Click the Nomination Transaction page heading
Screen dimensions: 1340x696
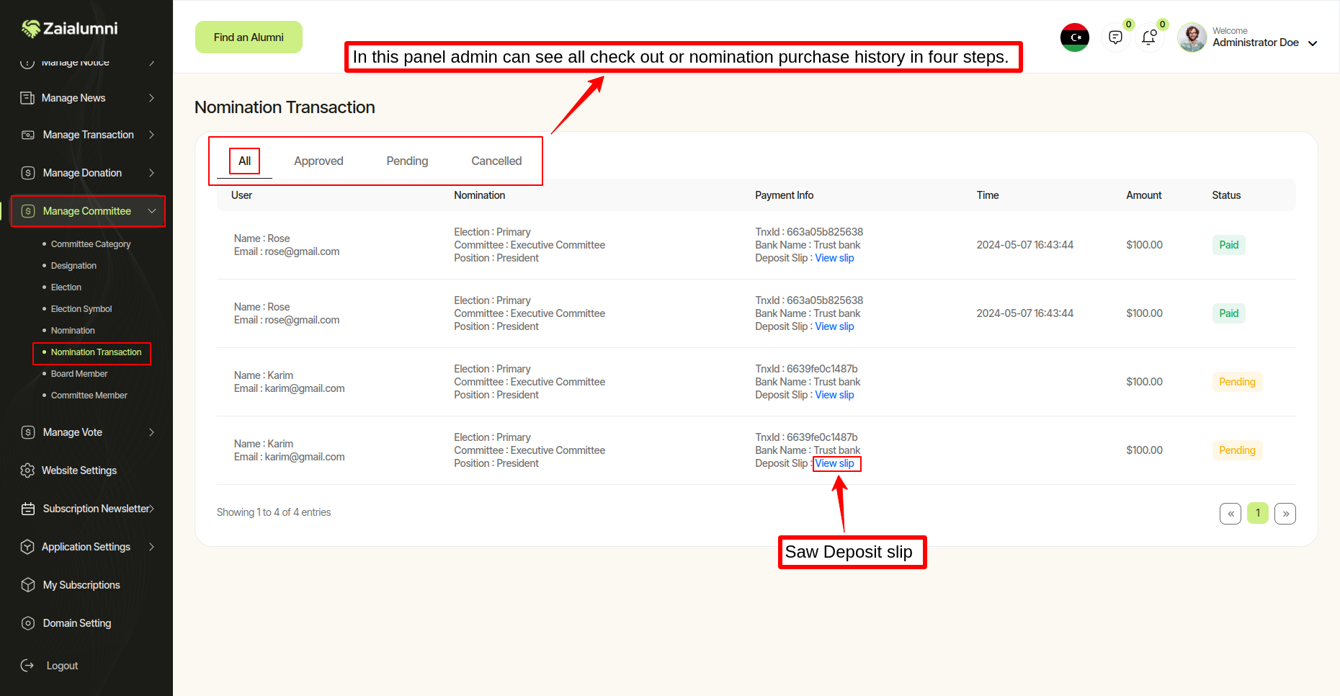(285, 107)
